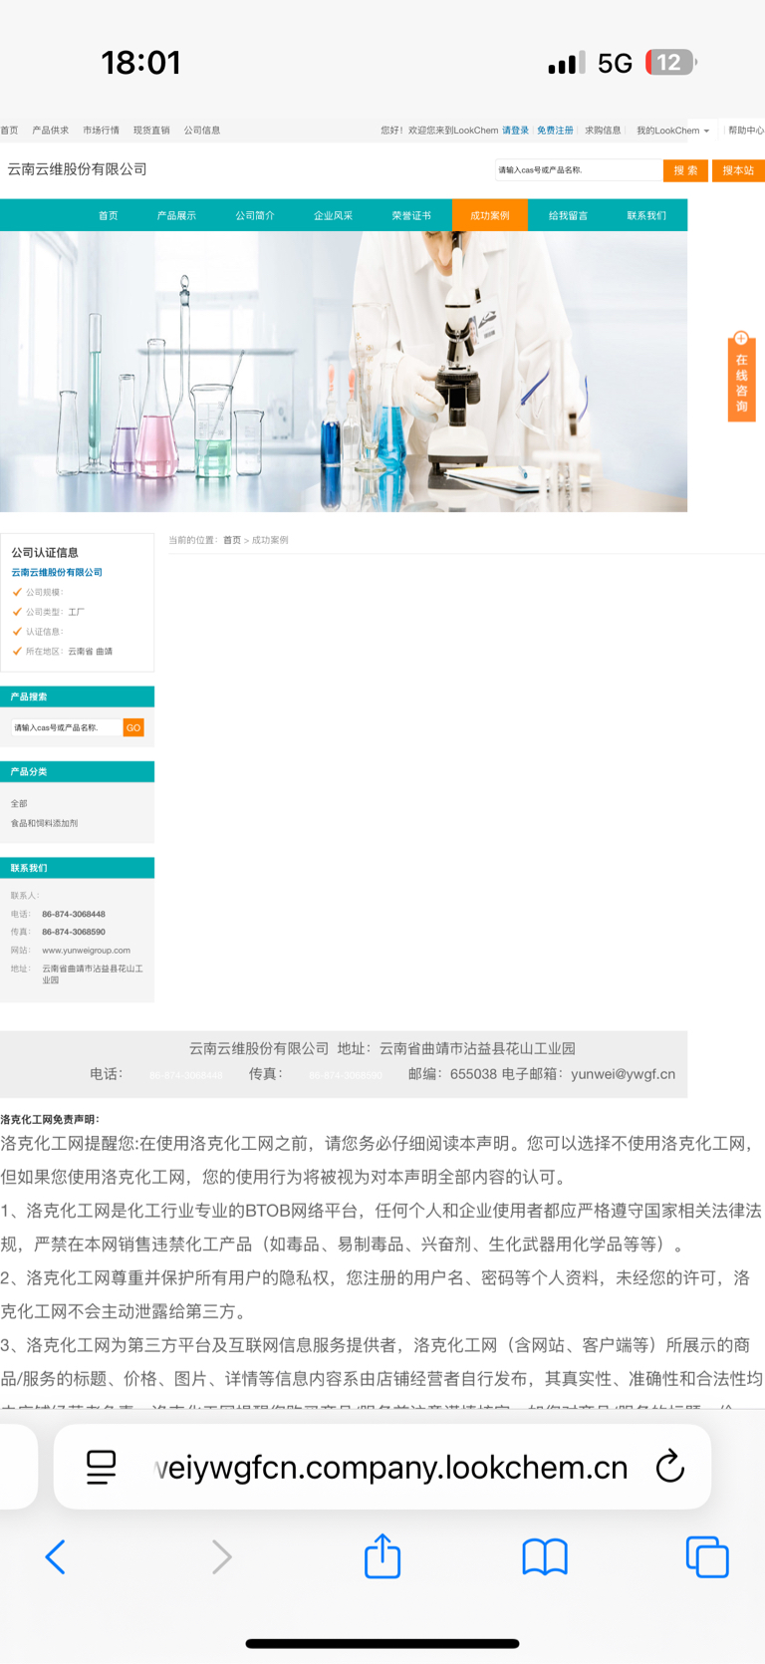Open the 联系我们 tab in navbar
The image size is (765, 1664).
(x=646, y=215)
